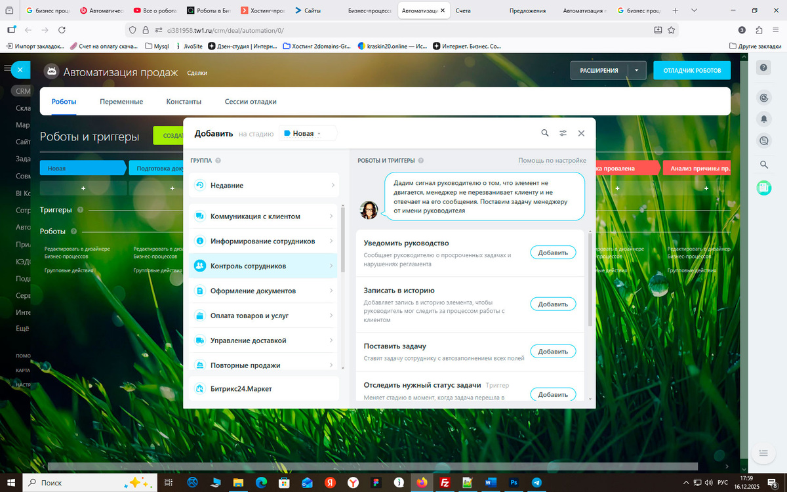Viewport: 787px width, 492px height.
Task: Switch to Переменные tab
Action: (x=121, y=102)
